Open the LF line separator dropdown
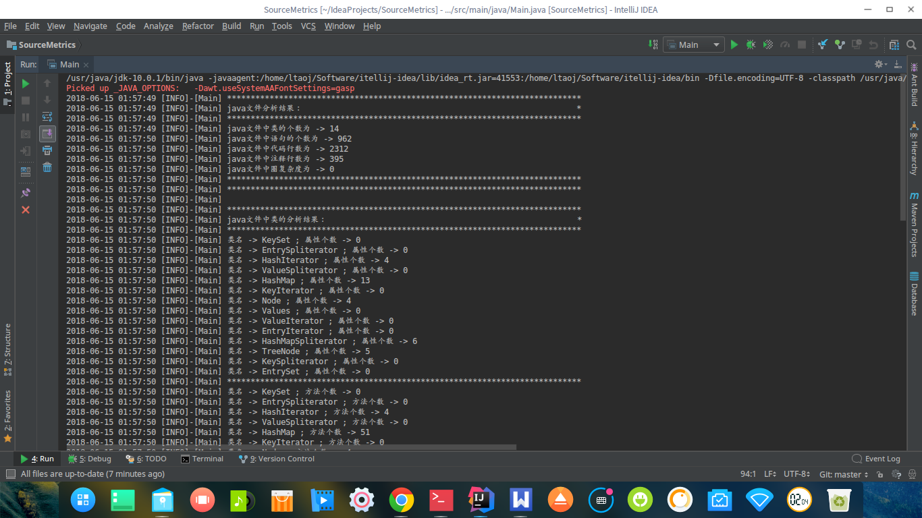Viewport: 922px width, 518px height. tap(771, 474)
